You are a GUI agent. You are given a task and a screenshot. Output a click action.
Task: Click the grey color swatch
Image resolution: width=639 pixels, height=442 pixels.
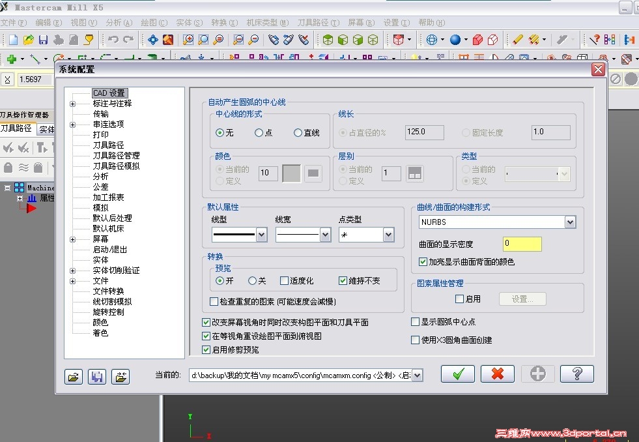[x=291, y=173]
